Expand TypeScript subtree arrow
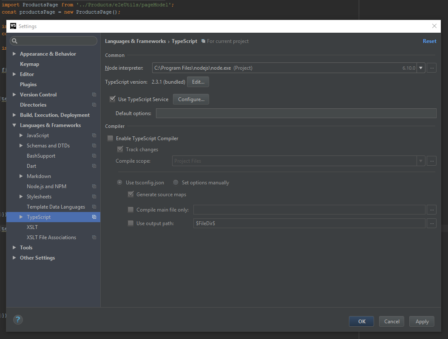This screenshot has height=339, width=448. click(x=21, y=217)
